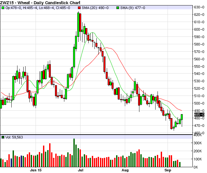
Task: Click the 'Jul' date axis label
Action: pyautogui.click(x=81, y=170)
